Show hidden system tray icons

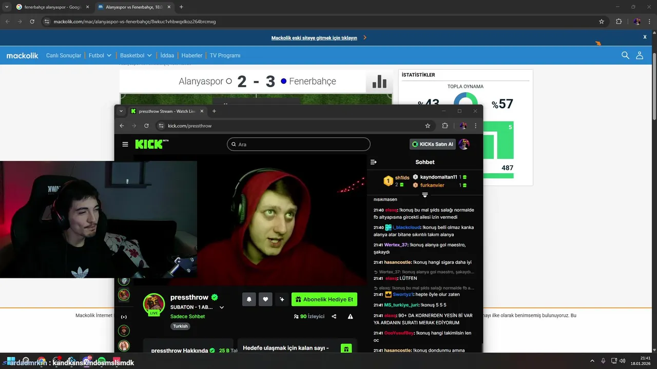point(592,361)
